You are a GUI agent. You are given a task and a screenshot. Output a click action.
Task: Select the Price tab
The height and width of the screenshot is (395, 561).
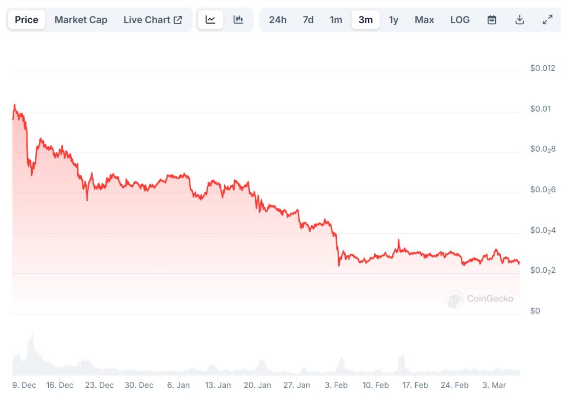[x=26, y=20]
